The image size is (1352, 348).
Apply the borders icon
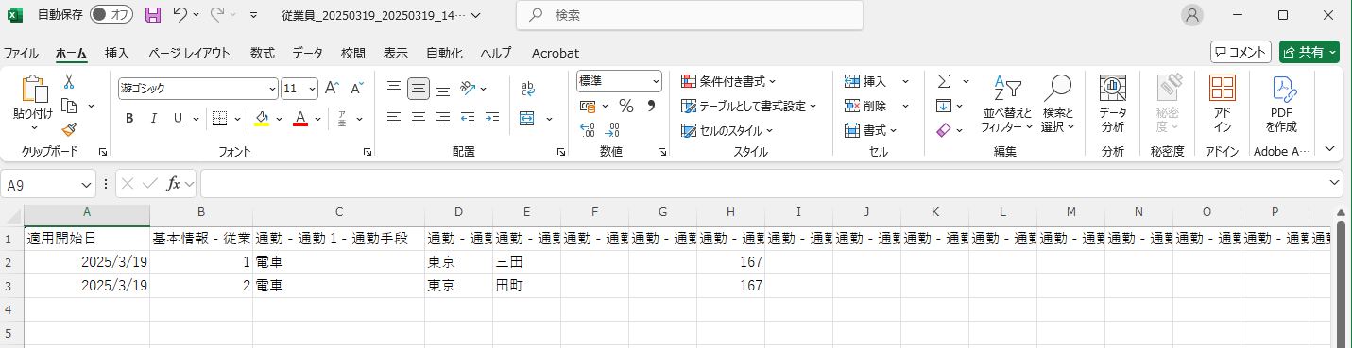(219, 119)
